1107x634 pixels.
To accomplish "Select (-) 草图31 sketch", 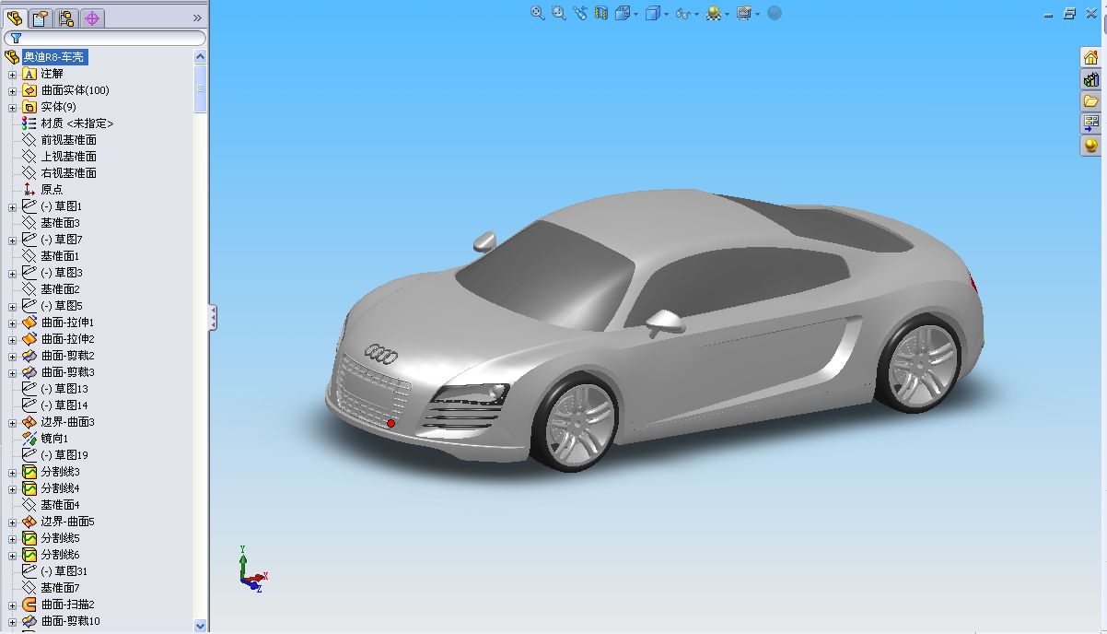I will 64,571.
